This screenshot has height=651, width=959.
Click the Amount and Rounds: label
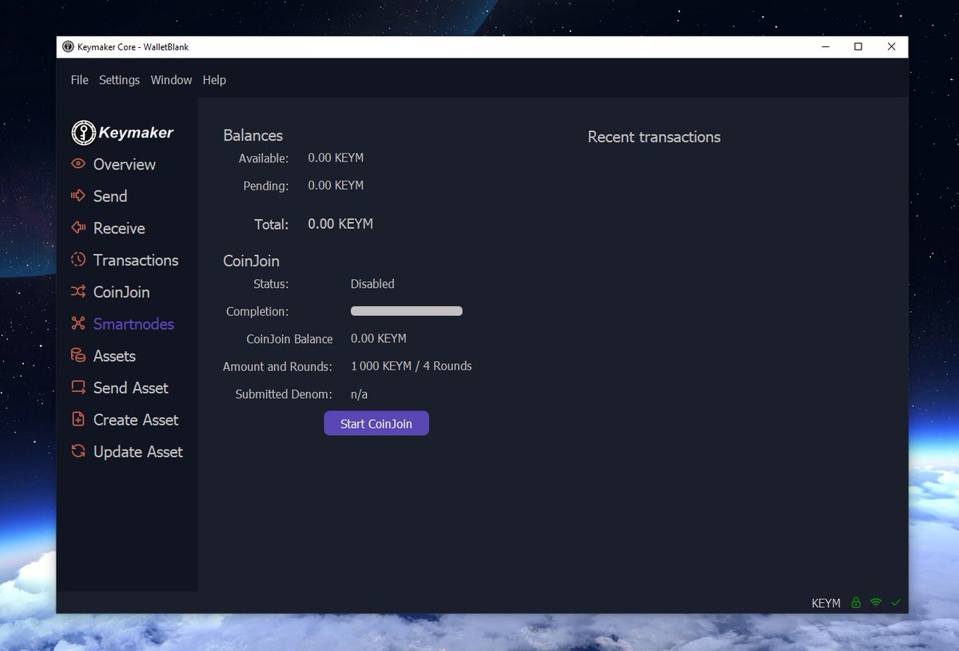tap(277, 366)
